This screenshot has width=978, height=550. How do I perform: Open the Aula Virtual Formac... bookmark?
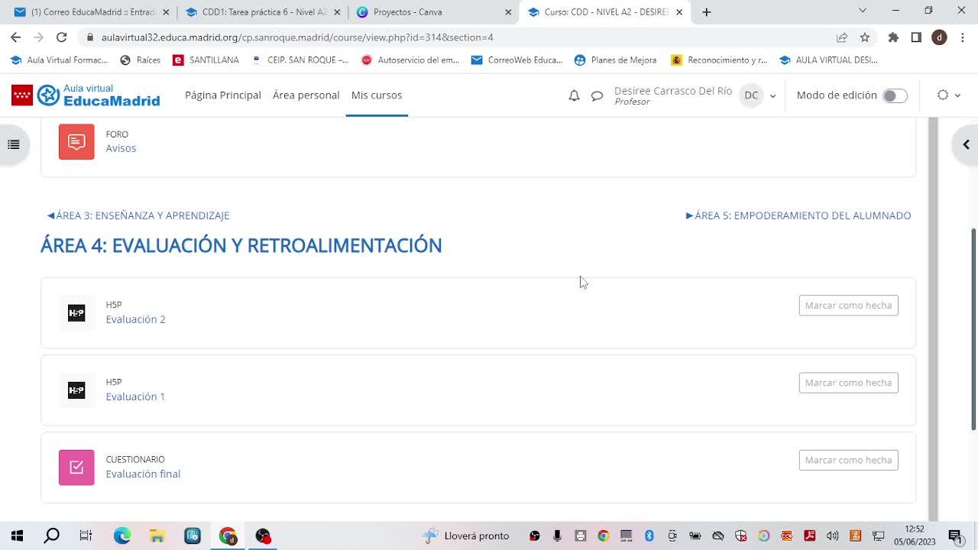[x=59, y=60]
